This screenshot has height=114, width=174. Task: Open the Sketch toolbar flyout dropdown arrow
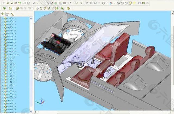point(13,8)
